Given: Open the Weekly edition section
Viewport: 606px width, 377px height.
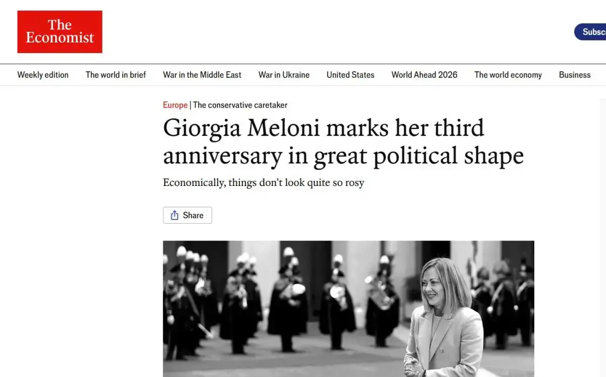Looking at the screenshot, I should [x=43, y=74].
